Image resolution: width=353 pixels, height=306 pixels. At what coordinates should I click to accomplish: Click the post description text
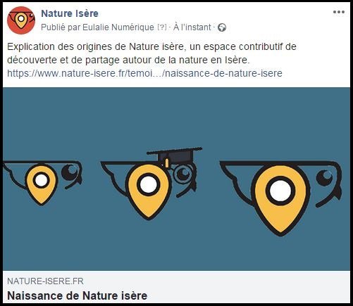[151, 53]
